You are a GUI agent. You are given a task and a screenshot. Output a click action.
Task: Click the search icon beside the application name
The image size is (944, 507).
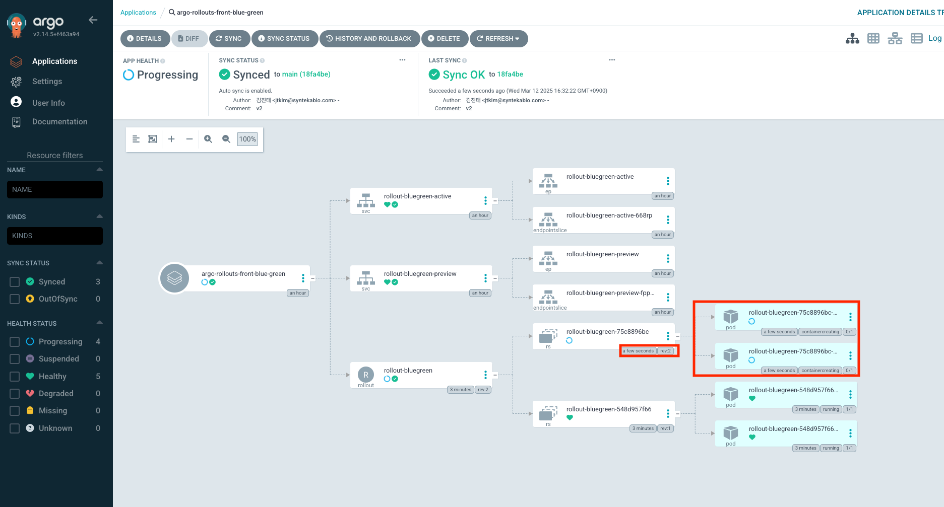coord(172,13)
